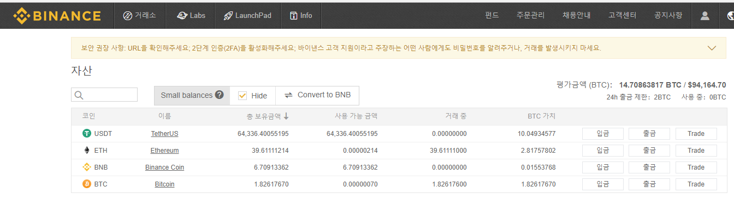Open the 채용안내 link

tap(576, 15)
